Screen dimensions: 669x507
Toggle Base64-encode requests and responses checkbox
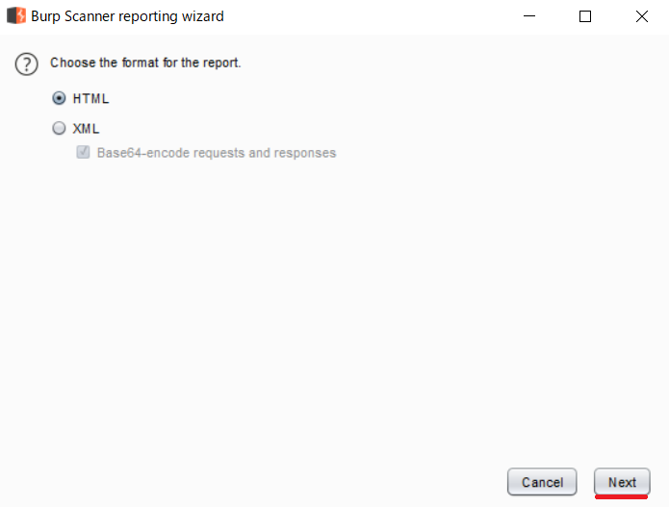83,152
